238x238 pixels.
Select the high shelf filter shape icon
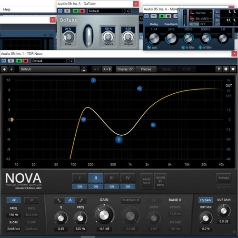[81, 200]
